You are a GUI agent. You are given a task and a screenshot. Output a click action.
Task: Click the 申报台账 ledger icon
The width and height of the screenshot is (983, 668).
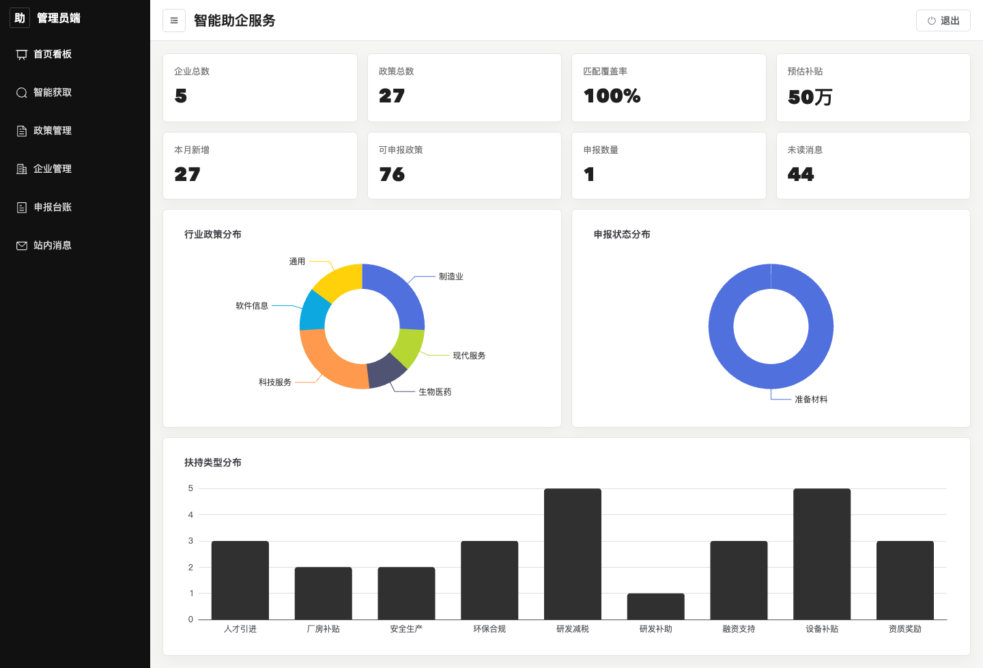pyautogui.click(x=22, y=208)
